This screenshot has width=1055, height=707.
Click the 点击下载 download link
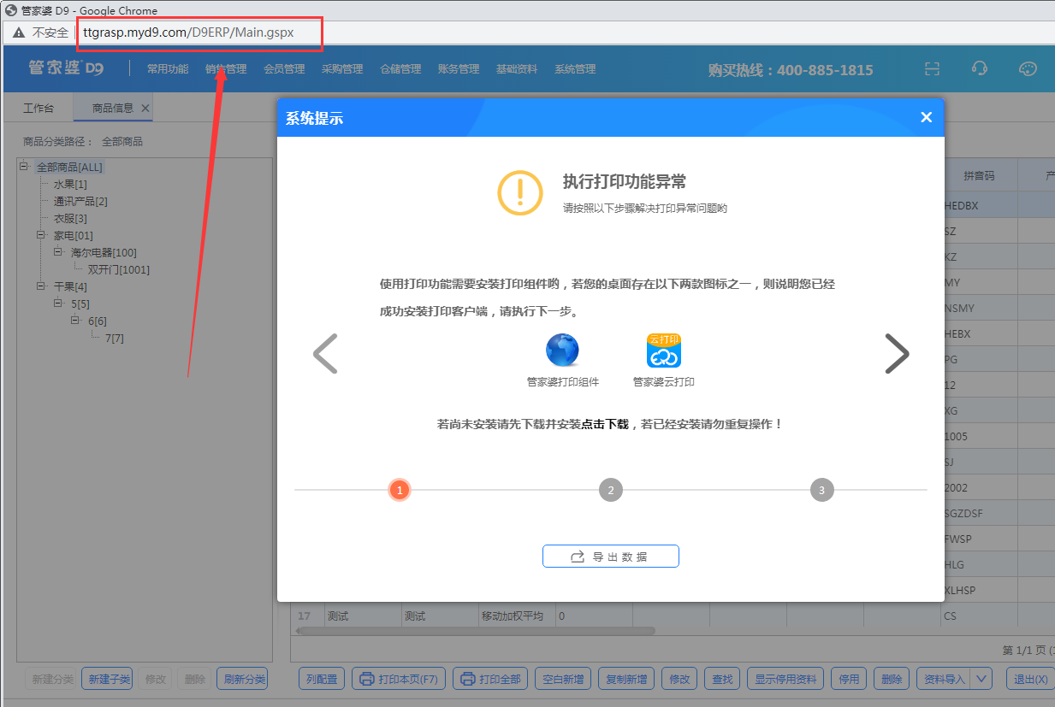click(605, 424)
